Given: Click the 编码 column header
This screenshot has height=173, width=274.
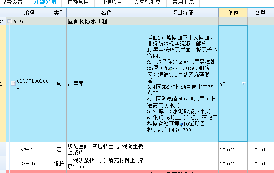Looking at the screenshot, I should [x=29, y=13].
